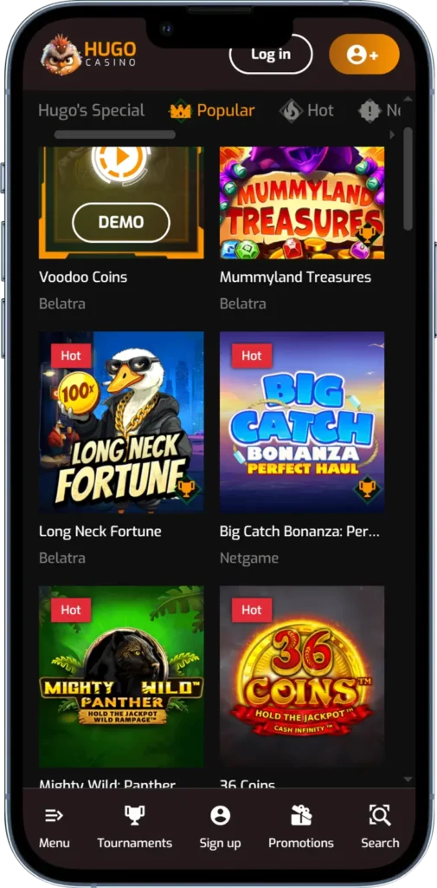This screenshot has width=437, height=888.
Task: Open Promotions gift icon
Action: (301, 815)
